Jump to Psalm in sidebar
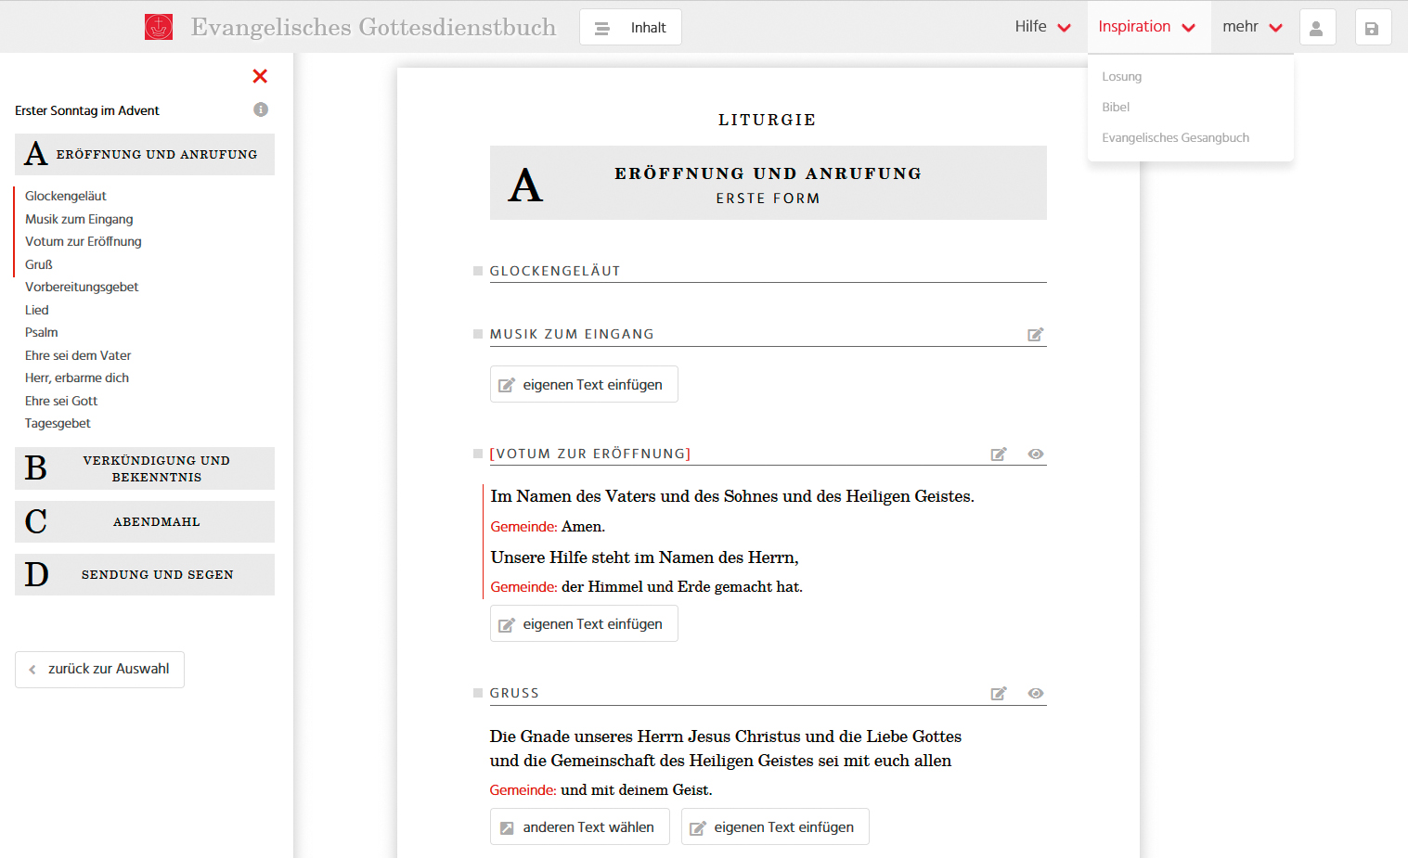The height and width of the screenshot is (858, 1408). click(x=42, y=333)
